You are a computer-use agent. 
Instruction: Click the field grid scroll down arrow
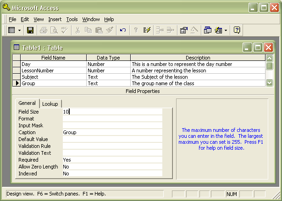[x=270, y=83]
